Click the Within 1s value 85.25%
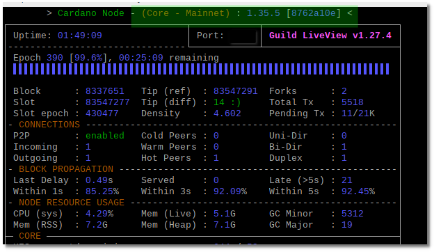 point(102,191)
